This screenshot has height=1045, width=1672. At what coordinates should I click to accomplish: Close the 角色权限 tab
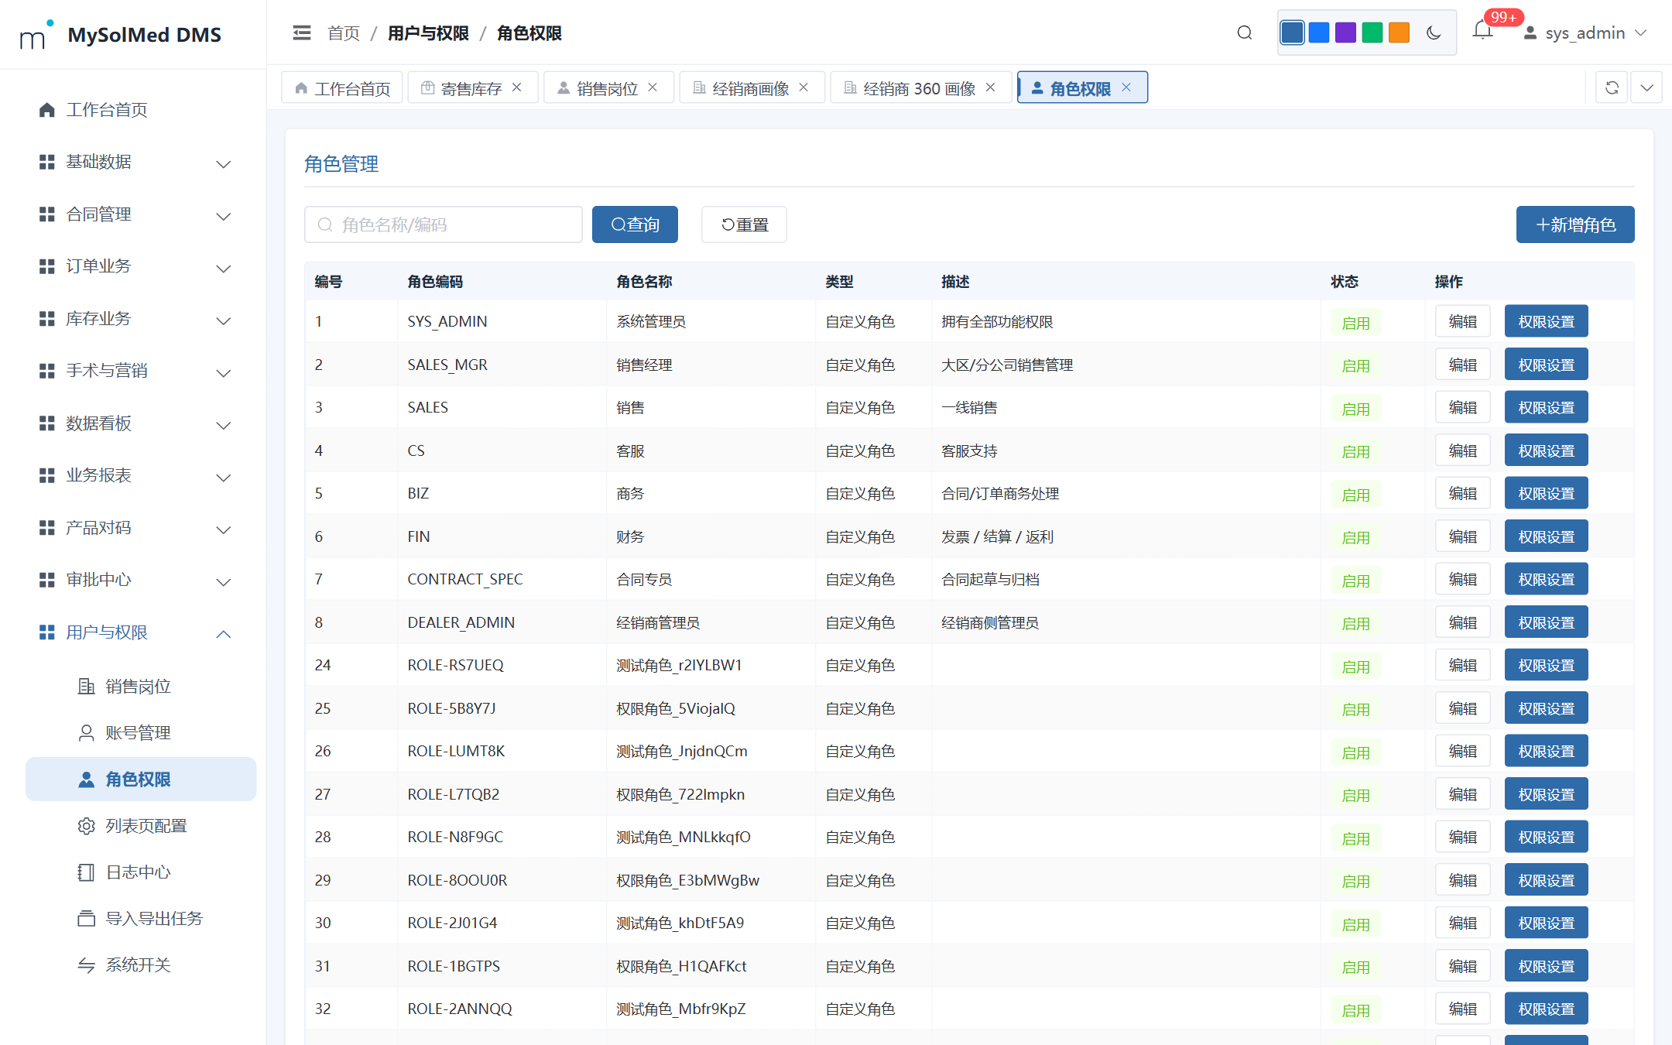coord(1126,87)
